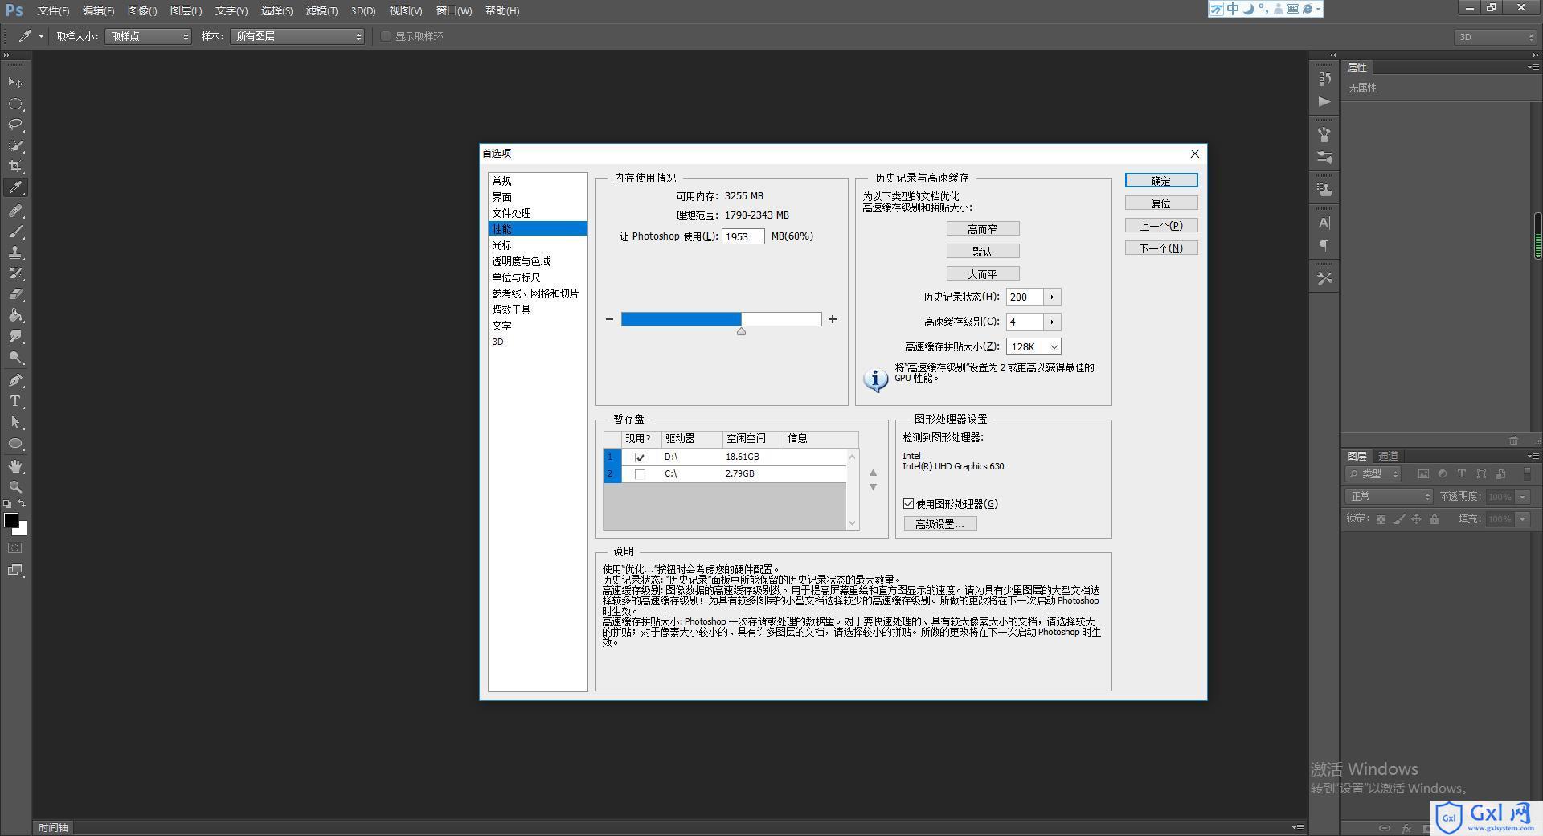Viewport: 1543px width, 836px height.
Task: Open the 样本 所有图层 dropdown
Action: (297, 36)
